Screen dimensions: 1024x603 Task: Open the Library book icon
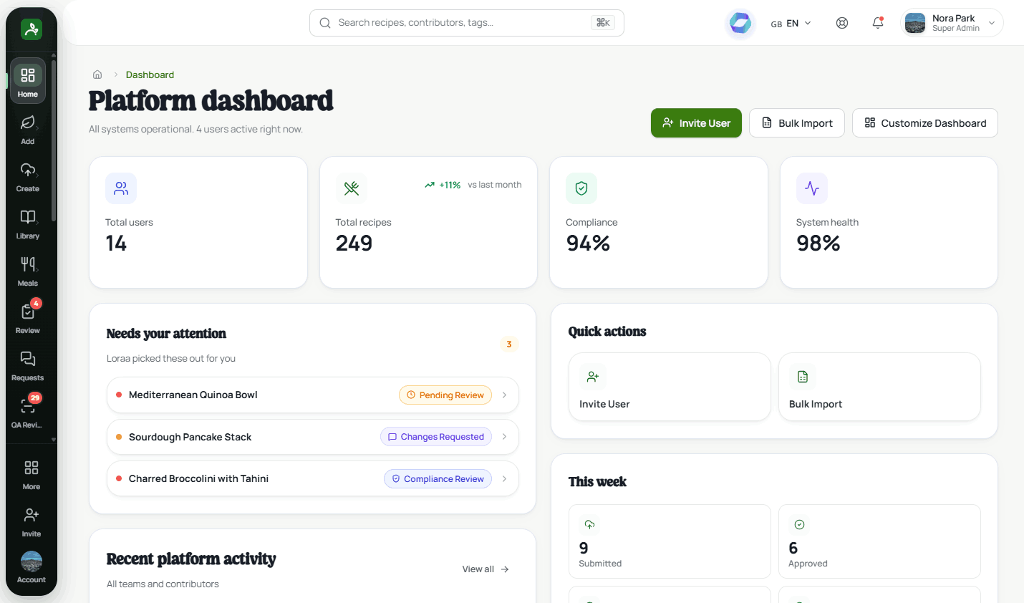pyautogui.click(x=28, y=217)
